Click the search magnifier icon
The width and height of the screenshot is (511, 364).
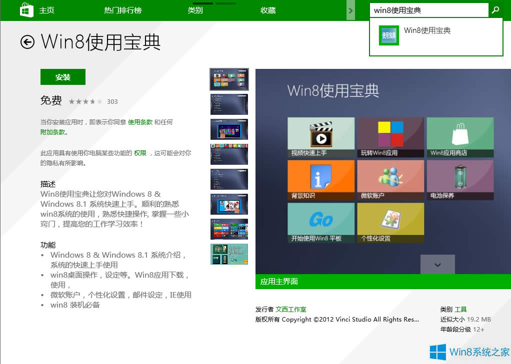[495, 9]
